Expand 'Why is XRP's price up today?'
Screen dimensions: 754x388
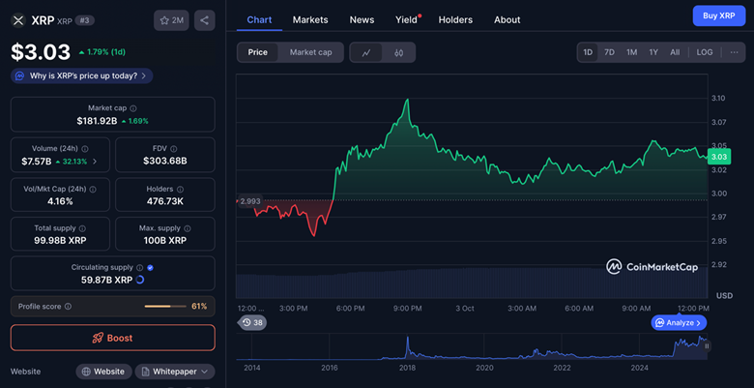[82, 75]
